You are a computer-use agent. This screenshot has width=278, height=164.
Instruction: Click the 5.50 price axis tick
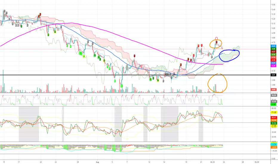(274, 4)
